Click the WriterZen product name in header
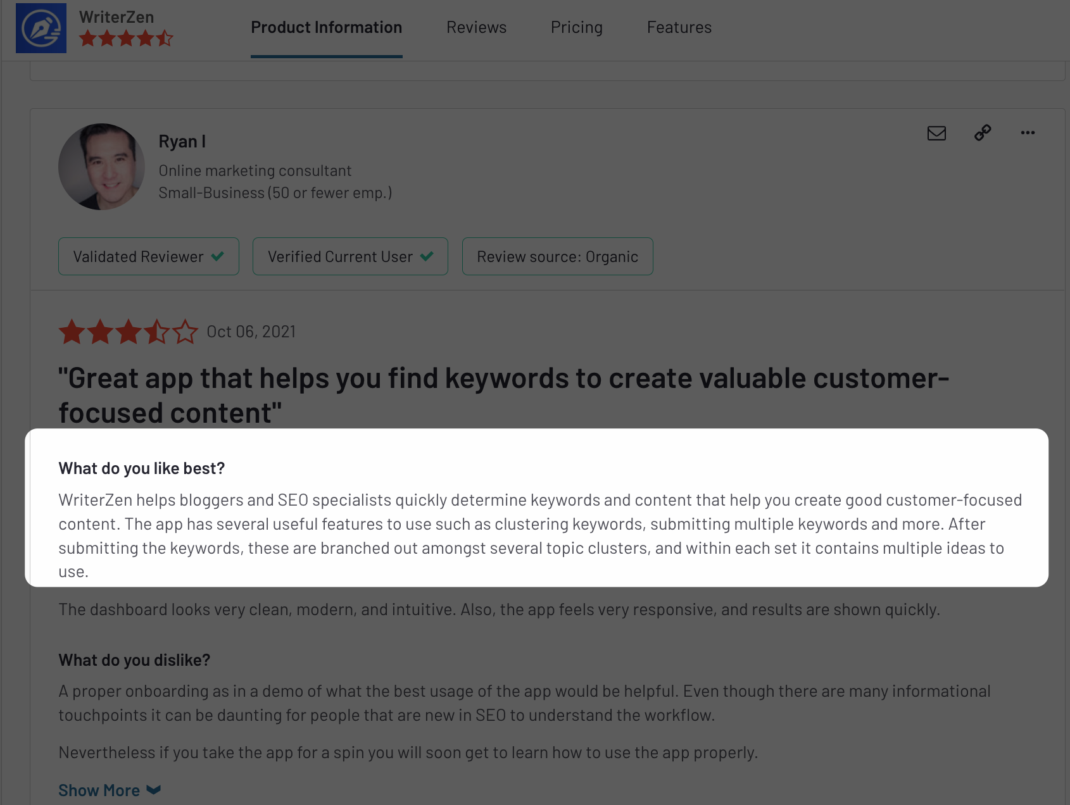1070x805 pixels. pyautogui.click(x=116, y=17)
